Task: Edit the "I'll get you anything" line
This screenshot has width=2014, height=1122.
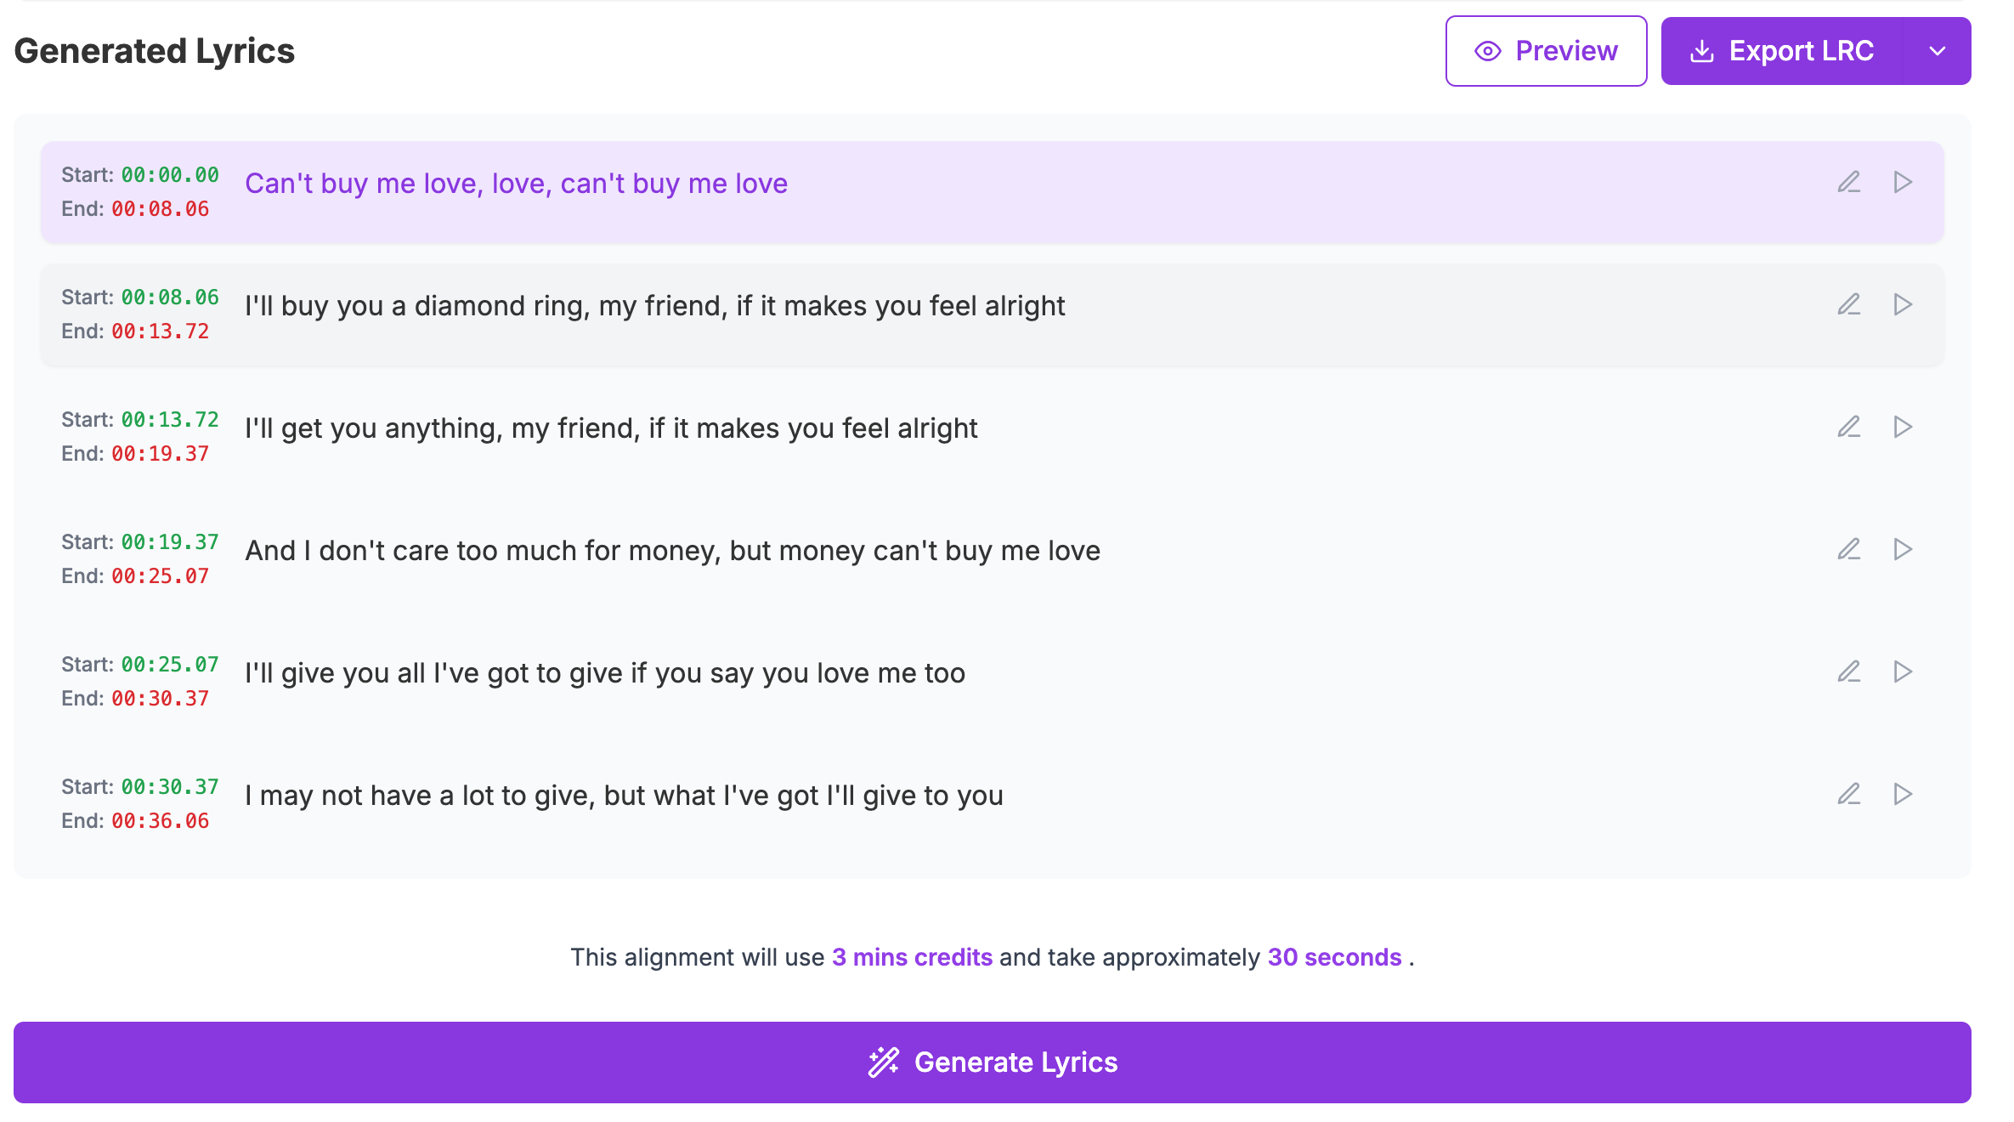Action: [1849, 427]
